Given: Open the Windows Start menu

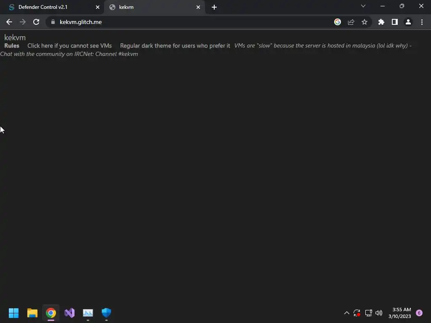Looking at the screenshot, I should click(13, 313).
